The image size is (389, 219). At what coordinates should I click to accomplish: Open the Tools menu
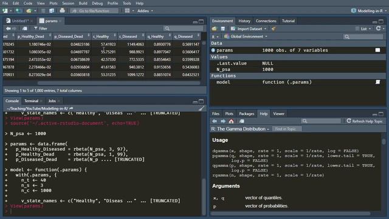click(127, 3)
